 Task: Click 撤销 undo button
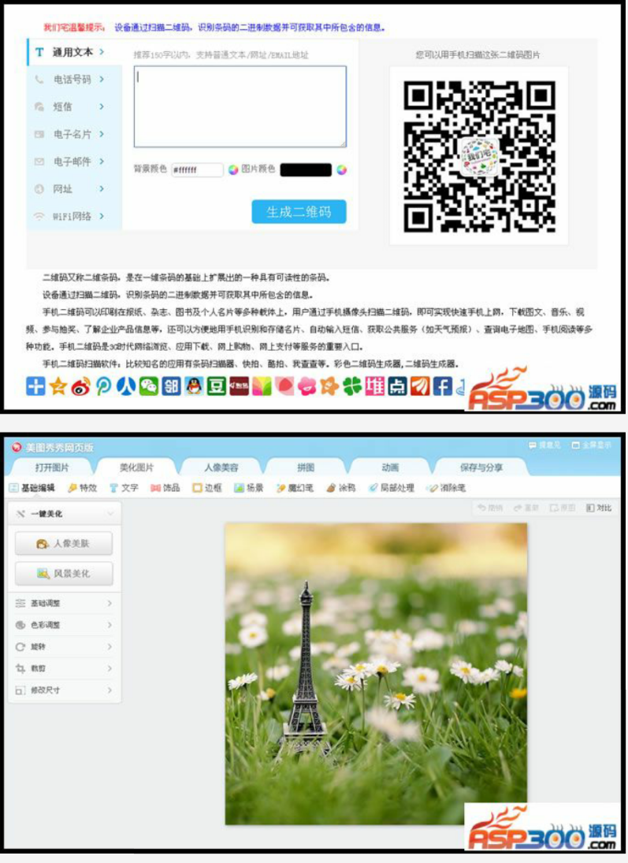click(x=490, y=508)
